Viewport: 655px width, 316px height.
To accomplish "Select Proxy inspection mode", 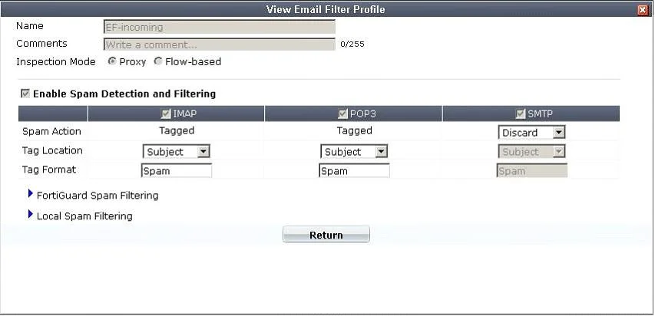I will click(x=111, y=61).
